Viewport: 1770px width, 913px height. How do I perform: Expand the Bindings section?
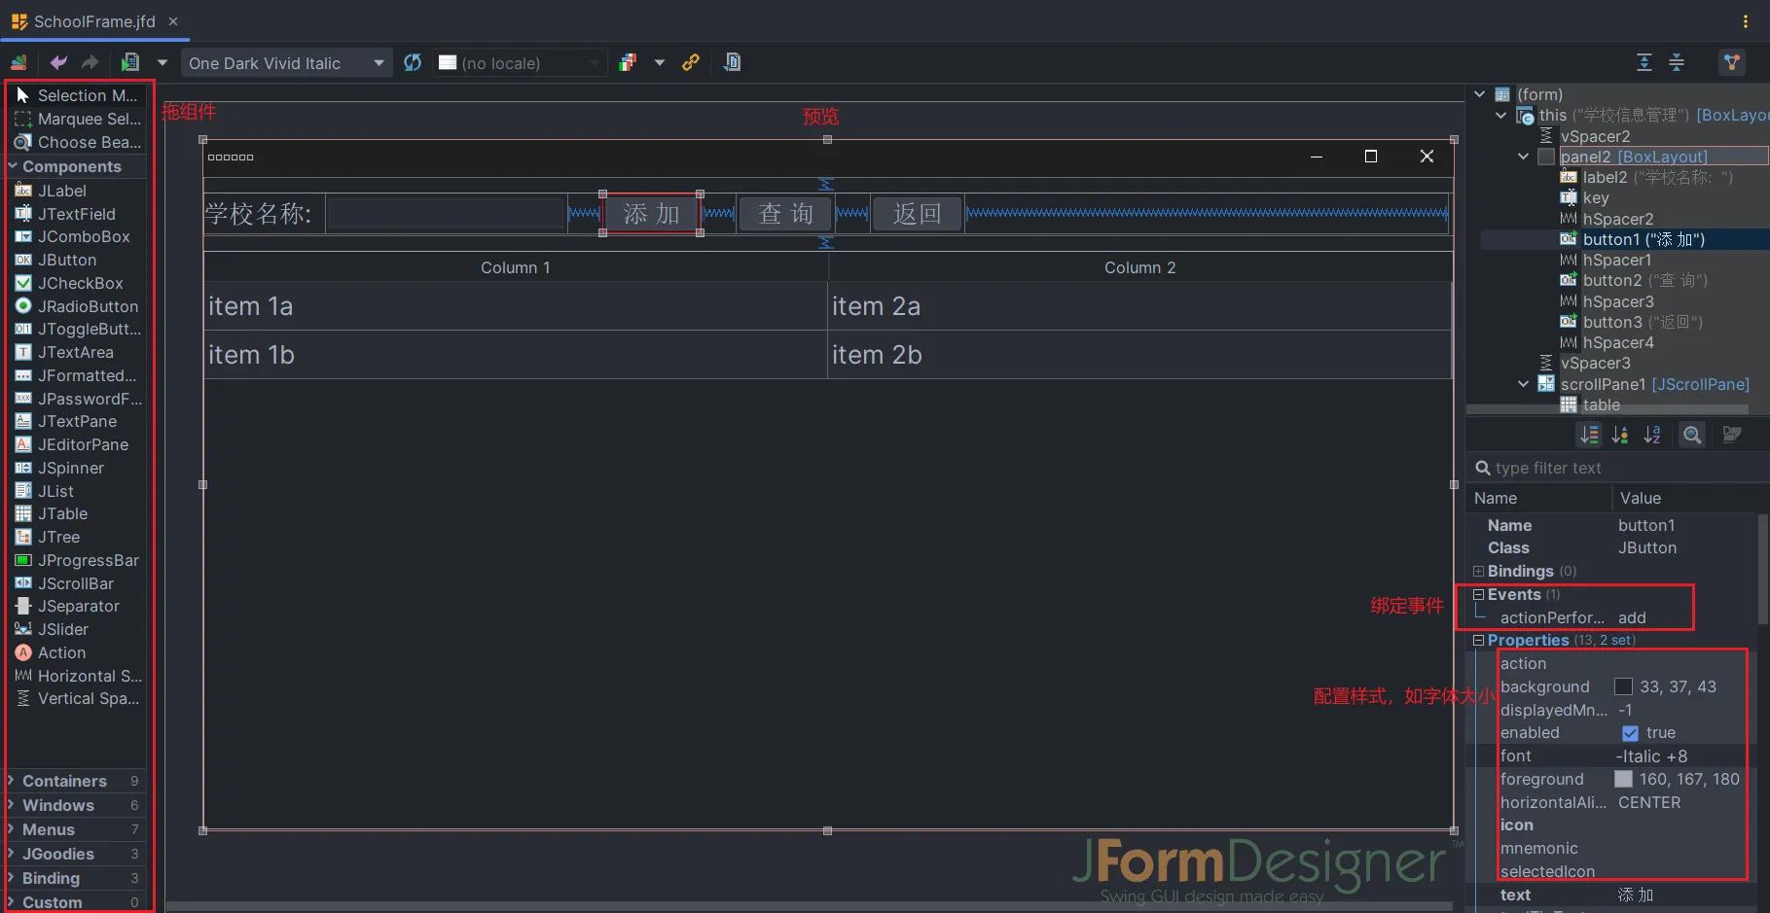1478,571
